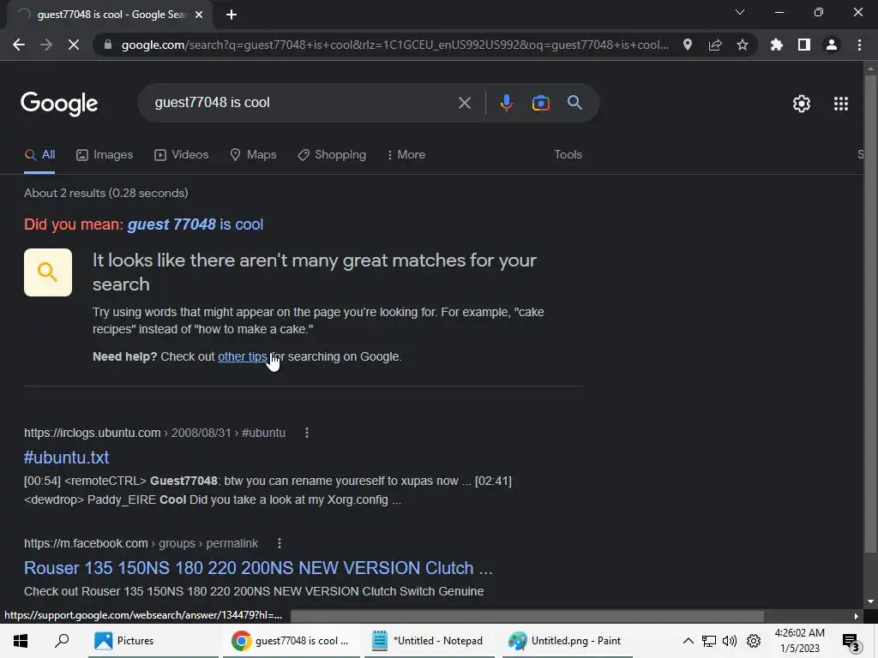Image resolution: width=878 pixels, height=658 pixels.
Task: Switch to Untitled - Notepad window
Action: pyautogui.click(x=429, y=641)
